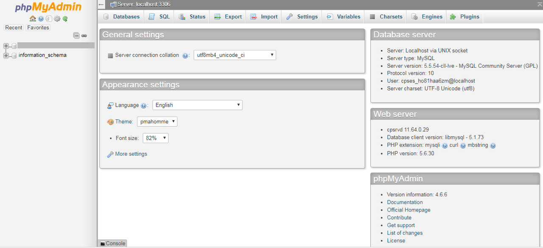Open the help icon after curl

(x=463, y=146)
